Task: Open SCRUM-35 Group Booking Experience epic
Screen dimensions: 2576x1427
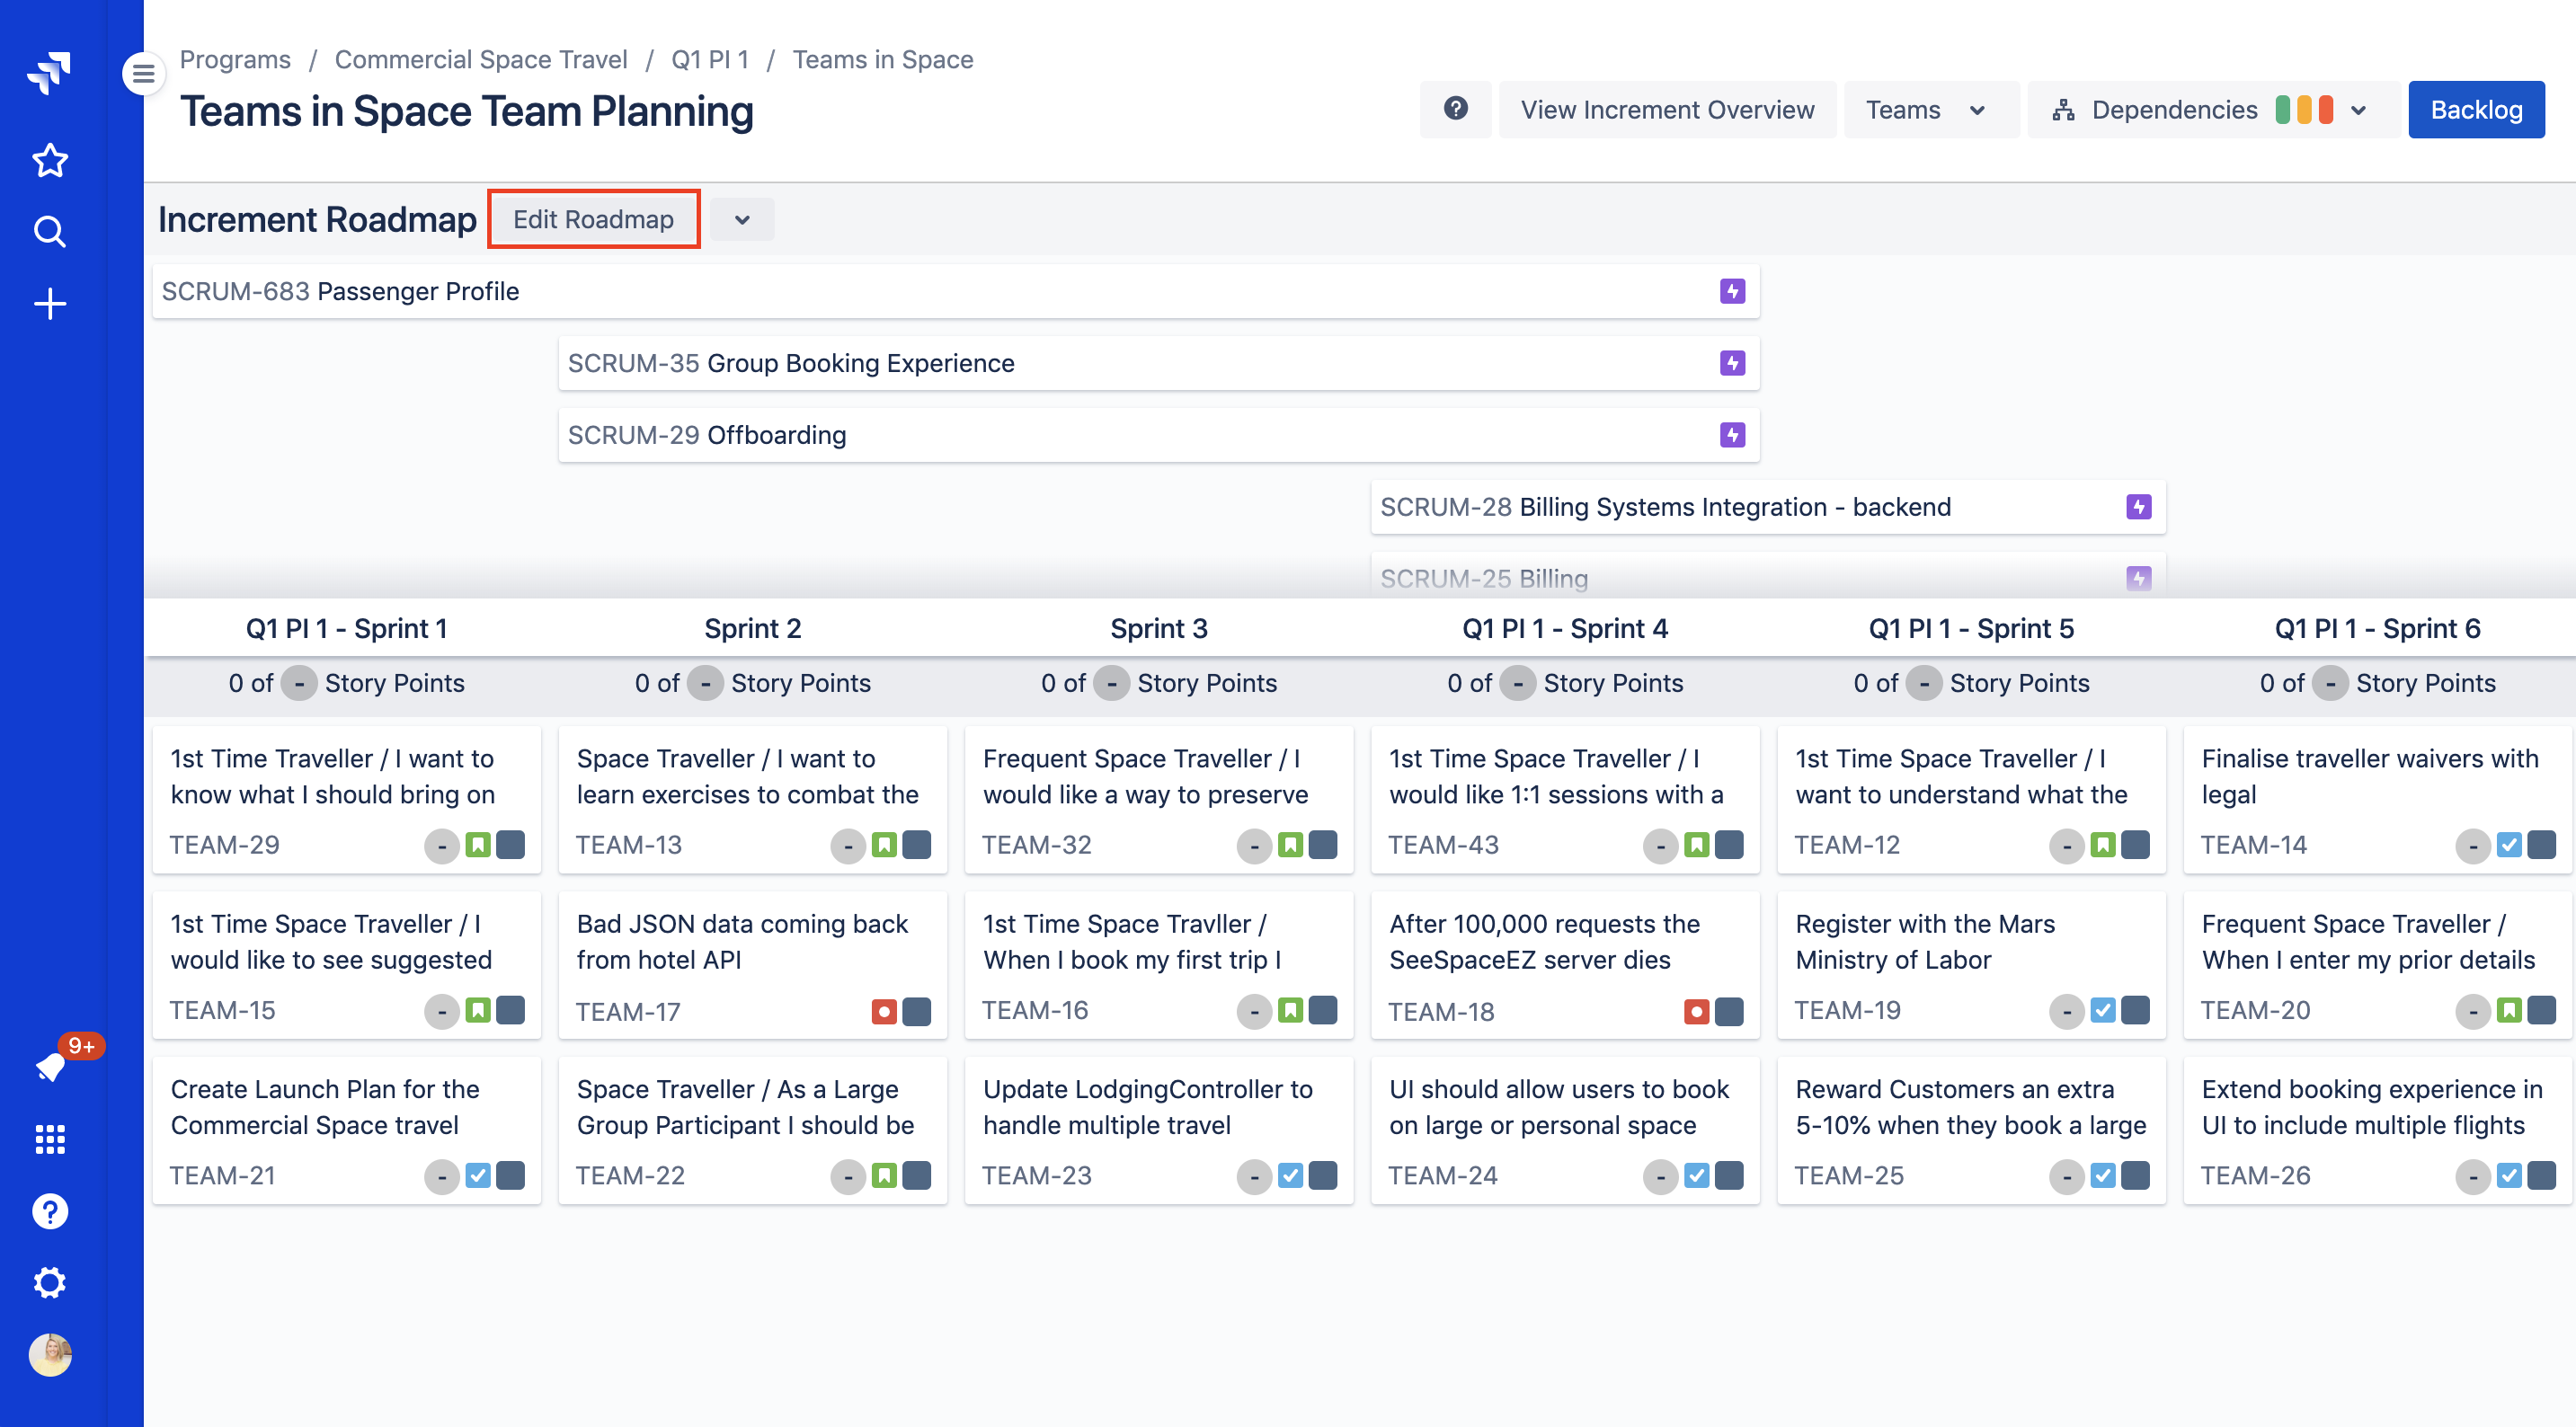Action: (1158, 363)
